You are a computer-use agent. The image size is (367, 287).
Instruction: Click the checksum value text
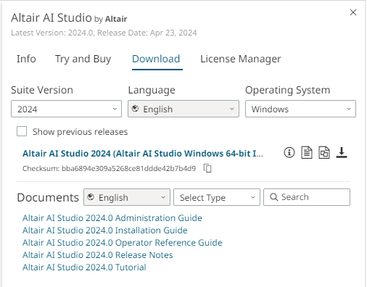[x=128, y=168]
